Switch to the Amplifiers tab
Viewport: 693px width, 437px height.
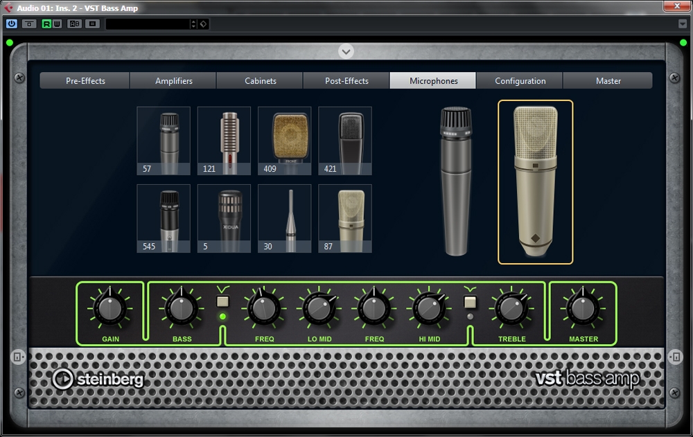coord(173,81)
